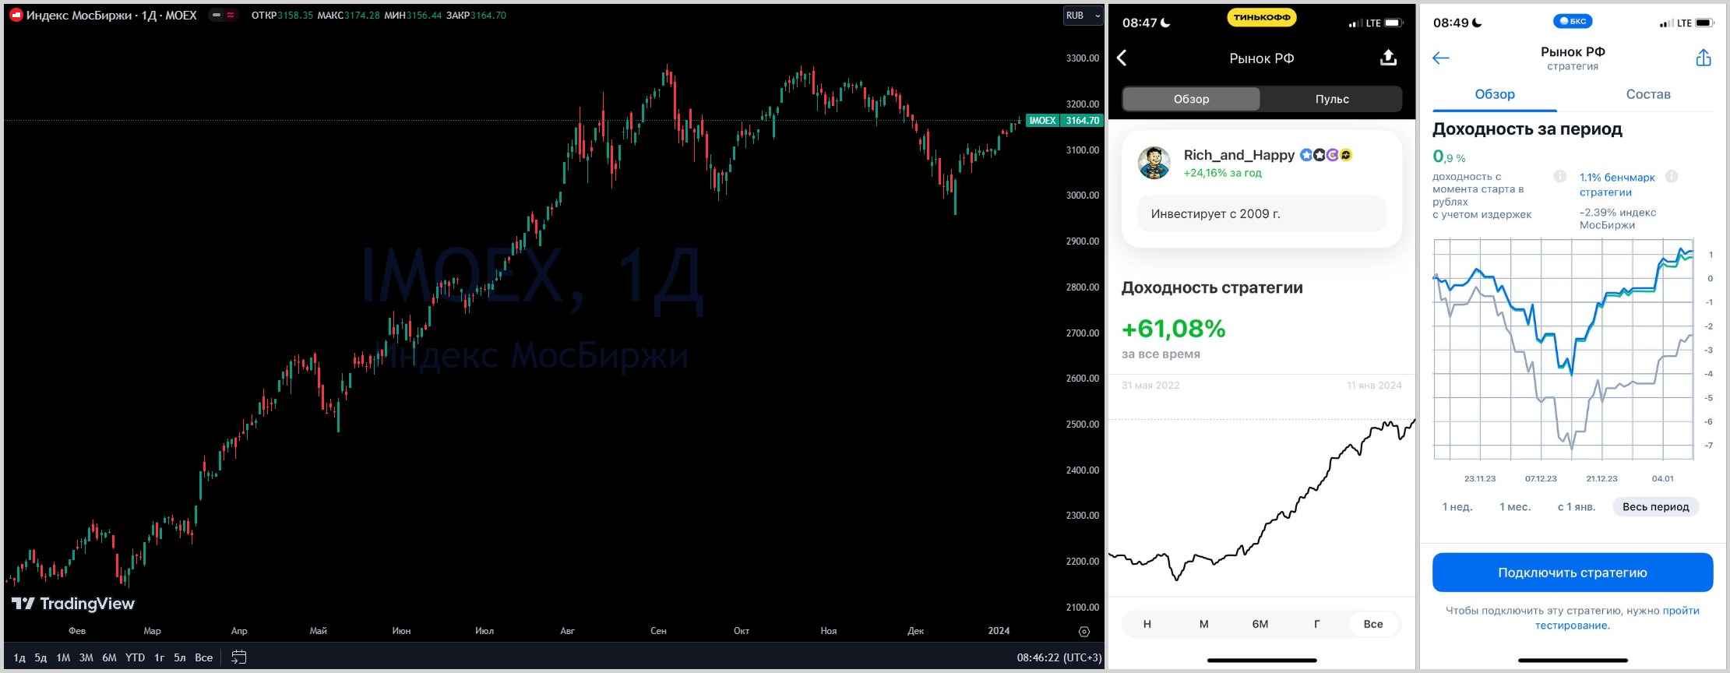Open the timezone menu showing 08:46:22 (UTC+3)
This screenshot has width=1730, height=673.
pyautogui.click(x=1059, y=657)
